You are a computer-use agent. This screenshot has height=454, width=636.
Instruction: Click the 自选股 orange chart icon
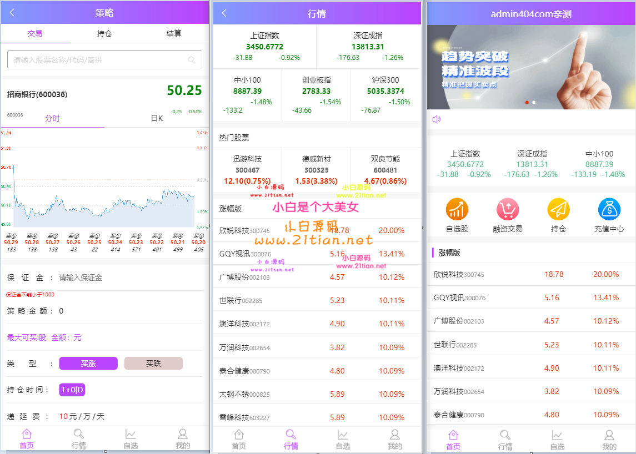[x=457, y=209]
